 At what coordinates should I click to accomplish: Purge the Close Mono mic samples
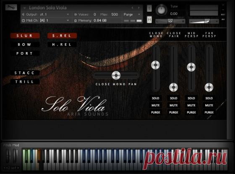pyautogui.click(x=155, y=113)
